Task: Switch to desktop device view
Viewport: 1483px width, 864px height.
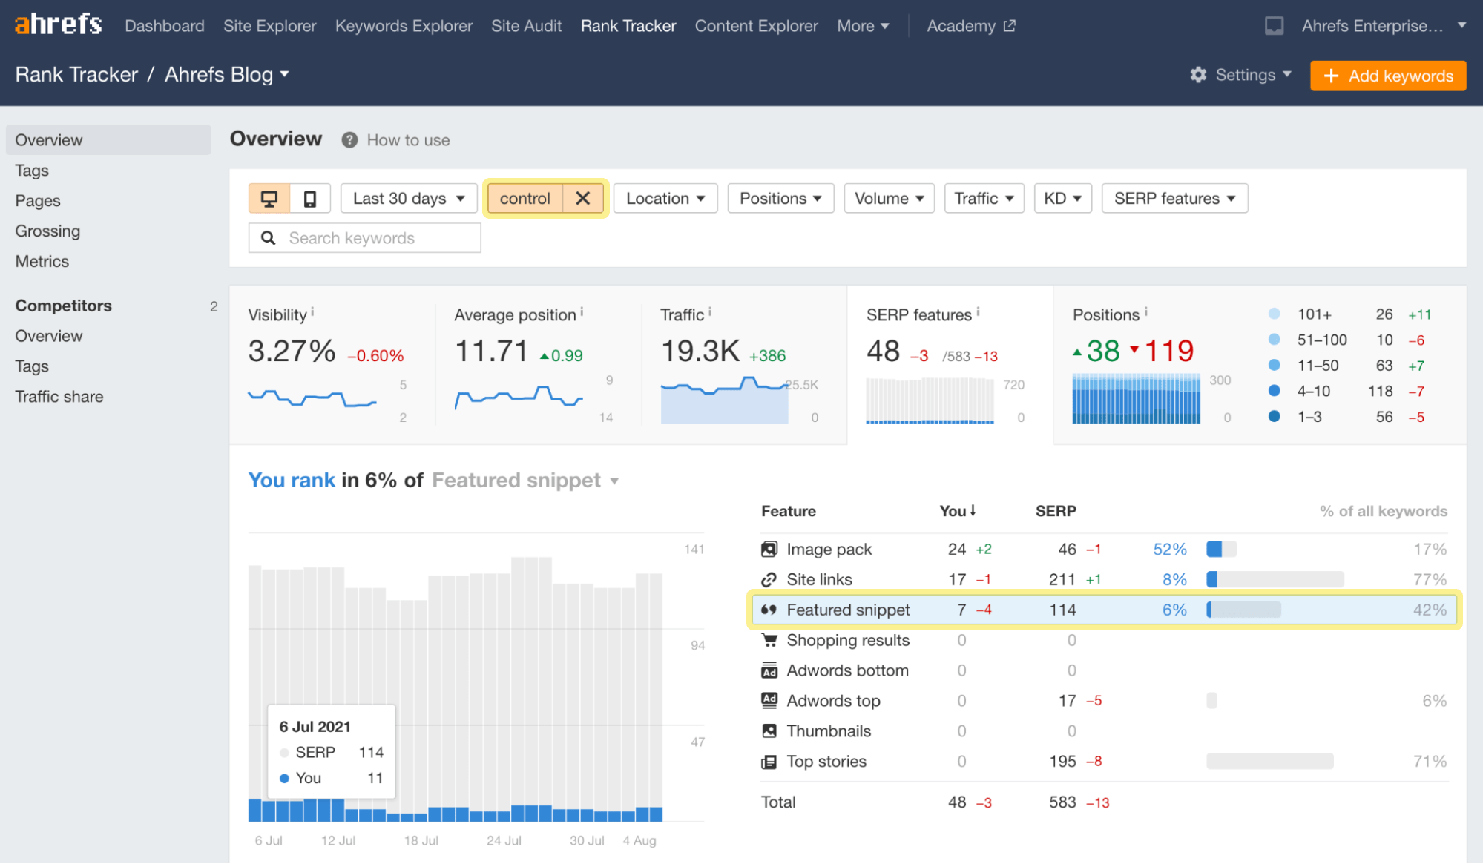Action: tap(269, 199)
